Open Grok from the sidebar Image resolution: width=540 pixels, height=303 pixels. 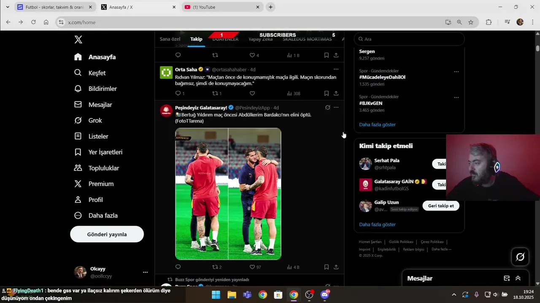88,120
